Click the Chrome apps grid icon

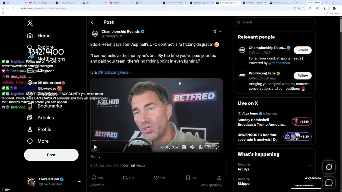[x=3, y=13]
